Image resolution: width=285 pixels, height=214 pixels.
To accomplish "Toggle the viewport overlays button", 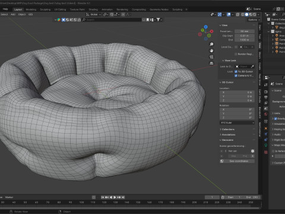I will [x=229, y=14].
